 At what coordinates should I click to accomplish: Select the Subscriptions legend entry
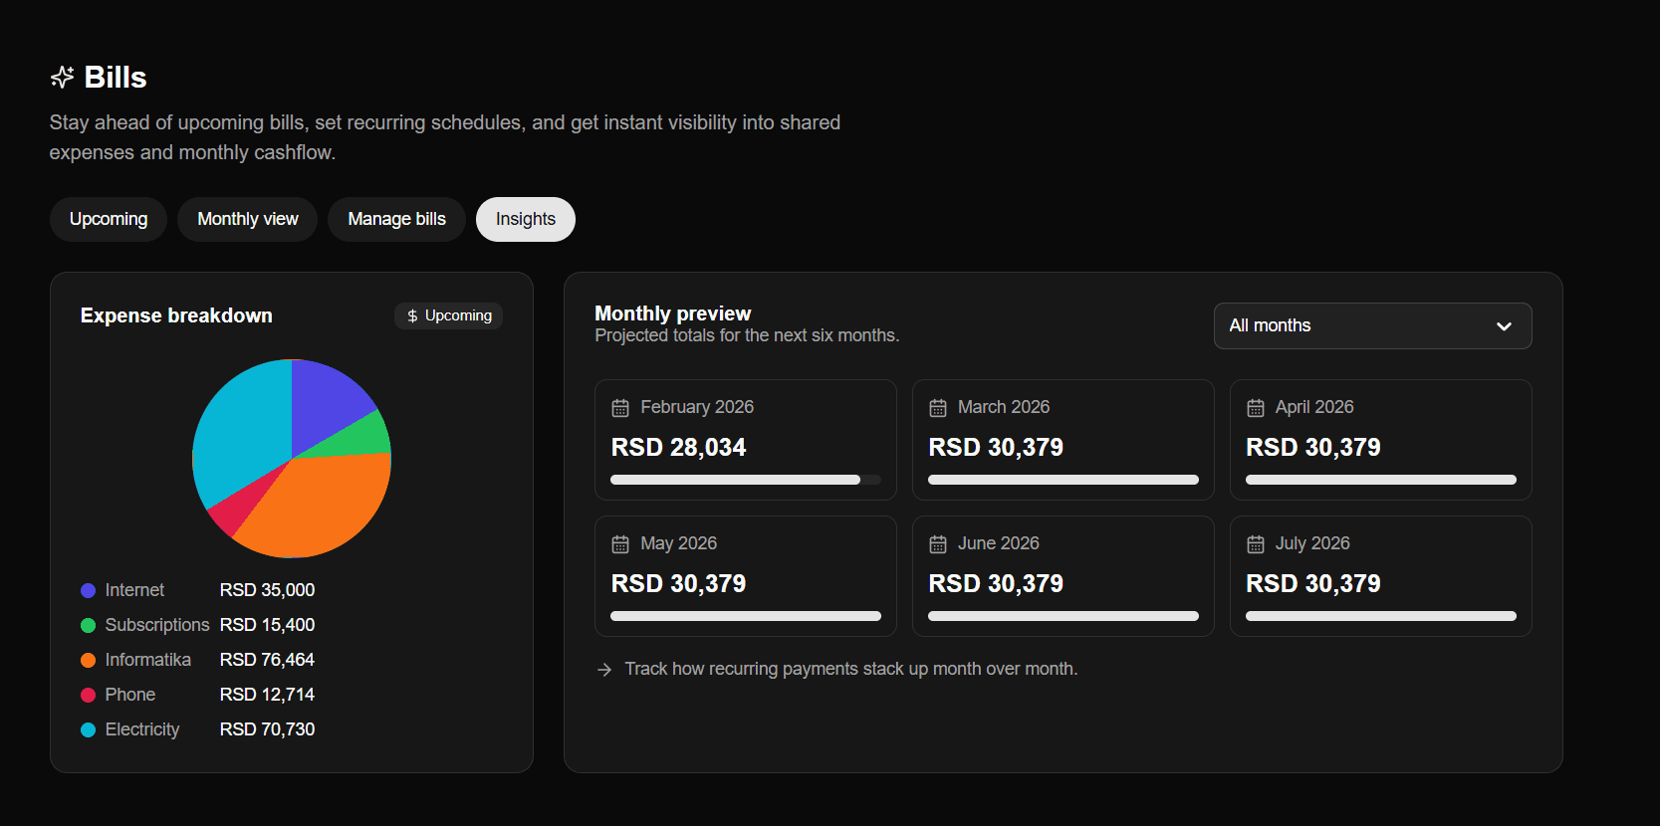pos(156,625)
